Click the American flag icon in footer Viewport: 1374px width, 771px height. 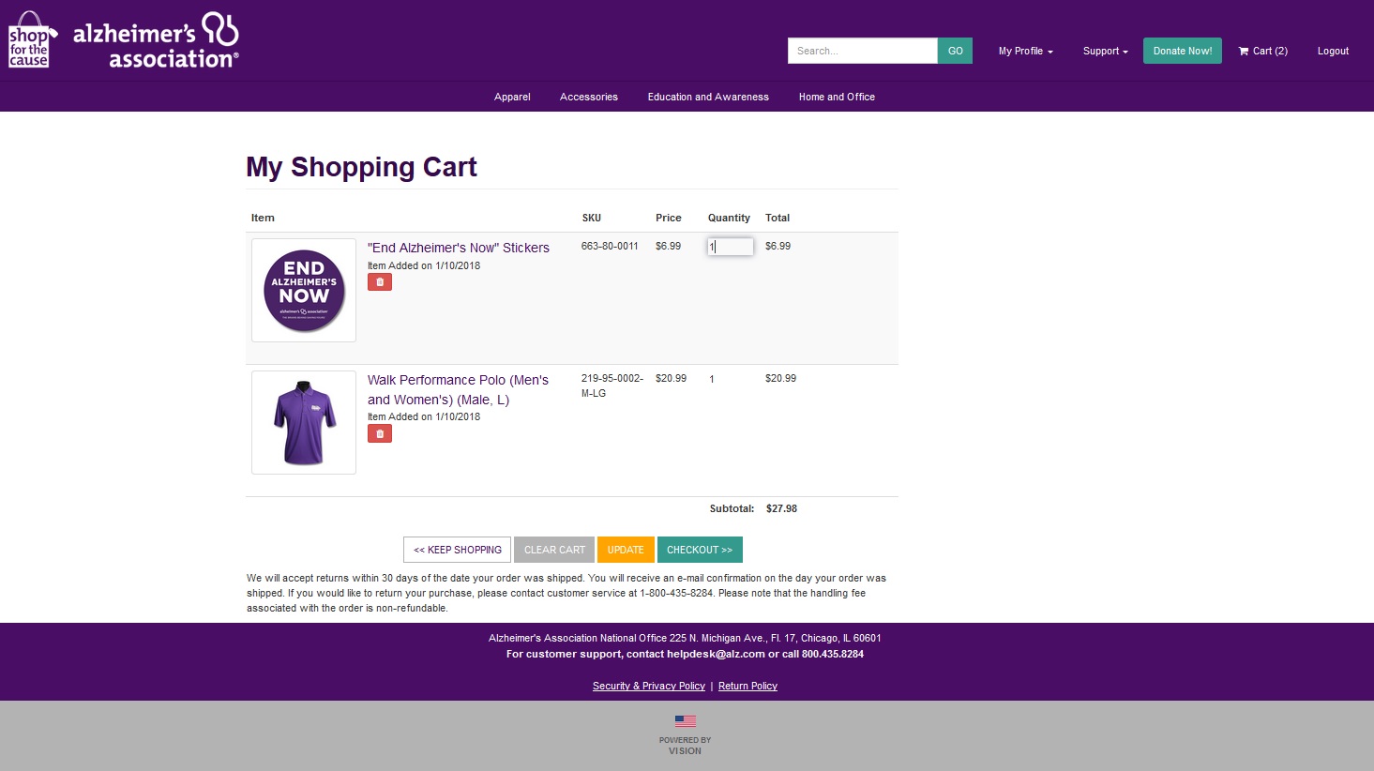point(686,720)
